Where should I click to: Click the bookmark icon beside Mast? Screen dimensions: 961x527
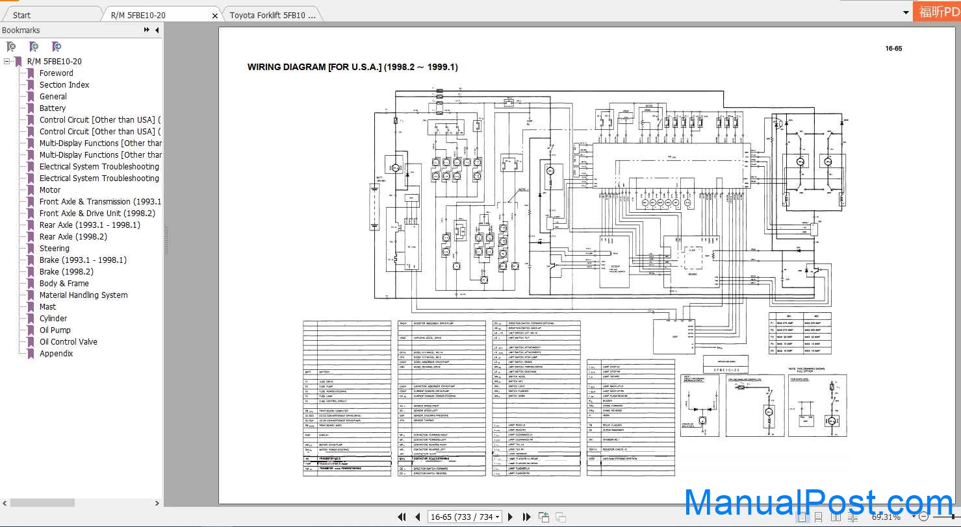pos(31,307)
